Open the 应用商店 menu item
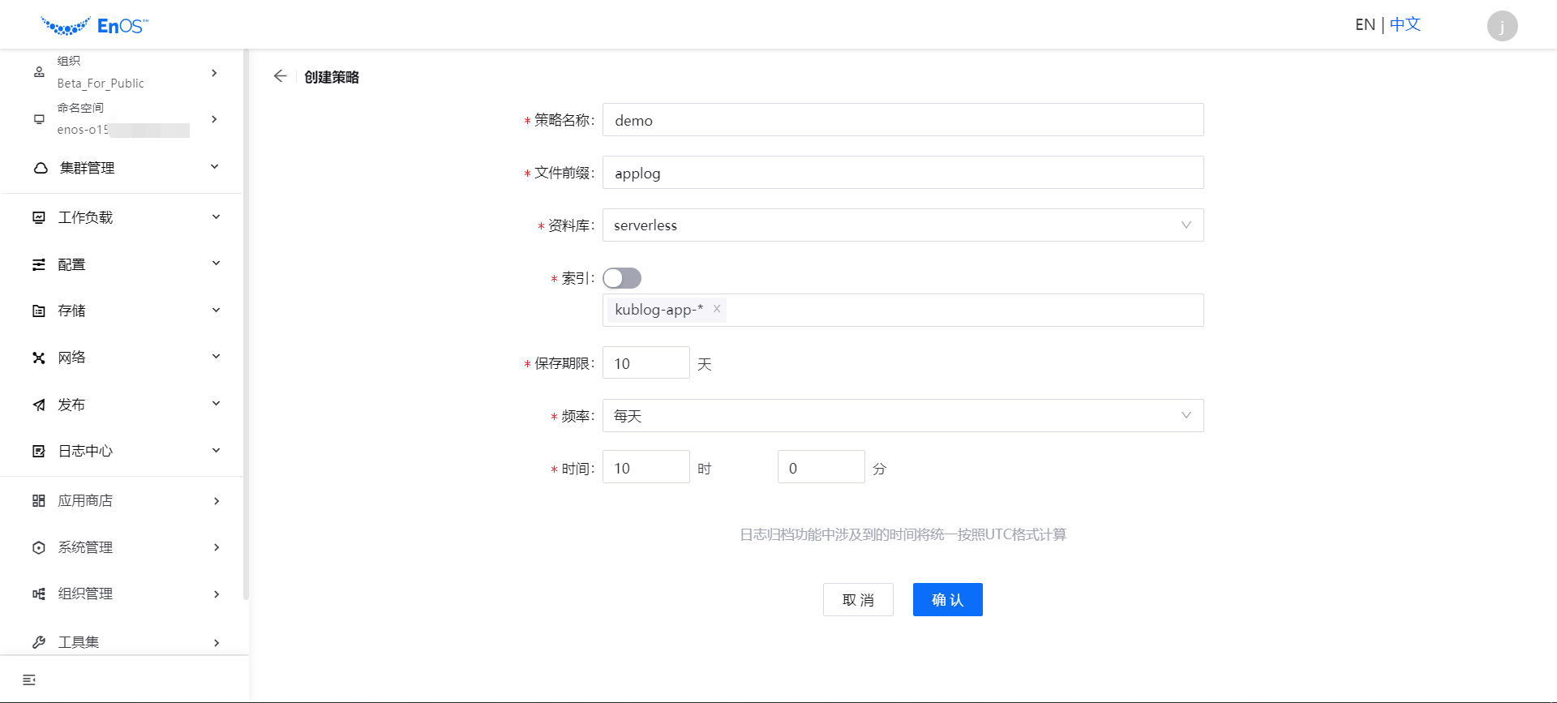 point(122,501)
